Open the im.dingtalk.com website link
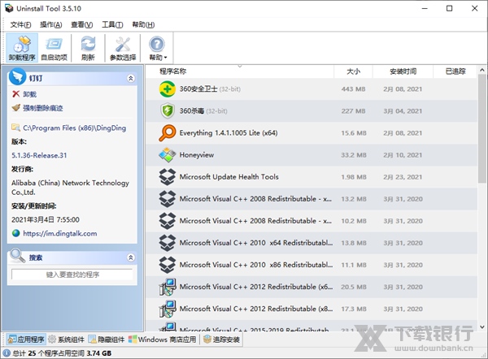 coord(59,233)
